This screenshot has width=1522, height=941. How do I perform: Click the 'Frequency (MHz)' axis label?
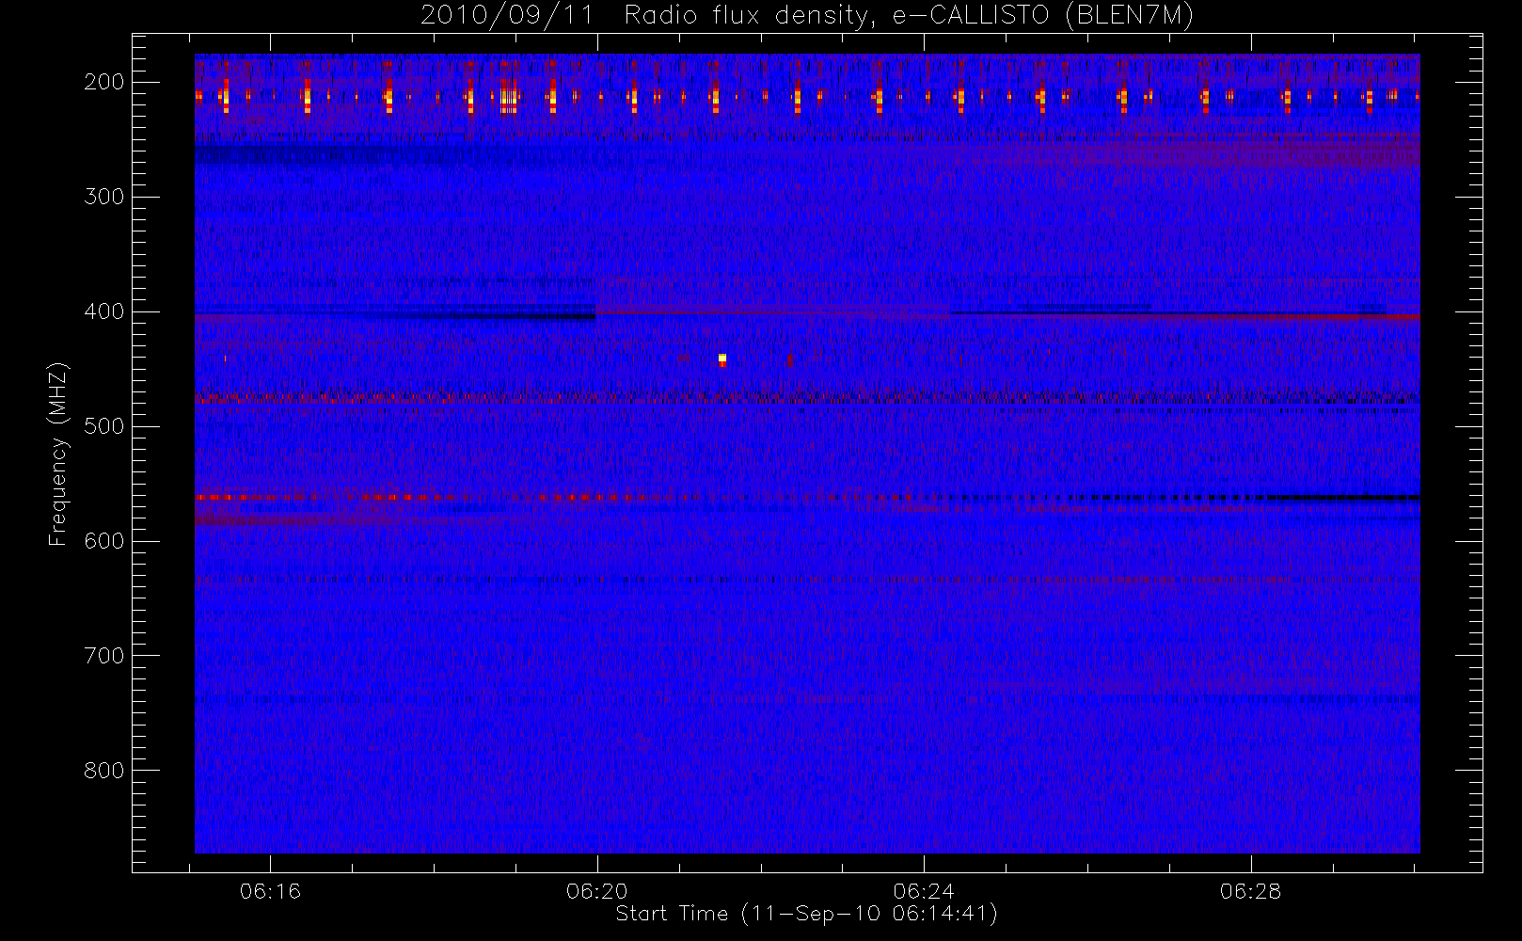[x=58, y=455]
